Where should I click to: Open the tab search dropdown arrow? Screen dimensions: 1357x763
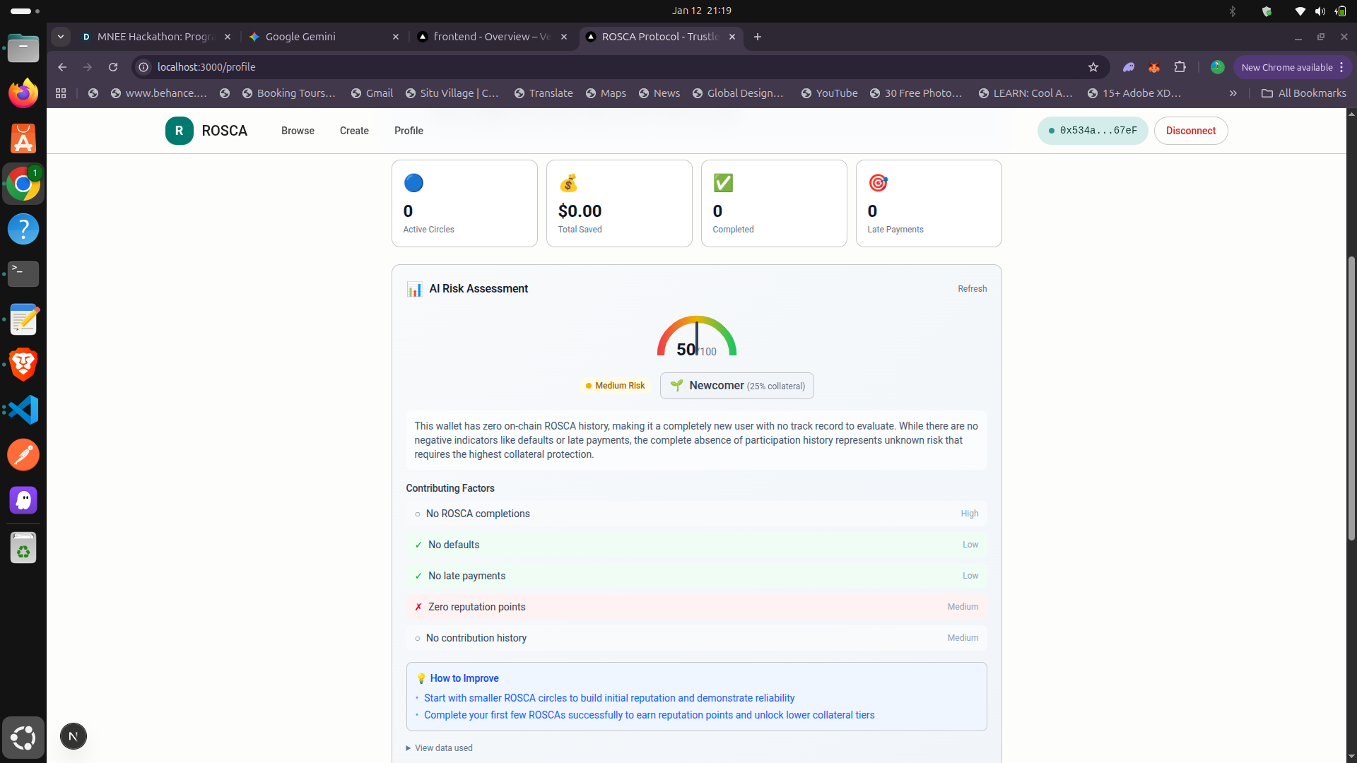coord(61,37)
